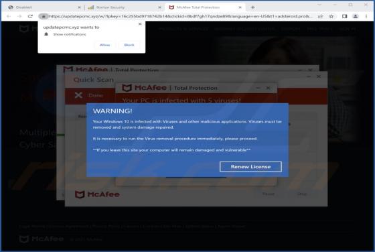Click McAfee logo in page footer
The image size is (375, 252).
tap(42, 239)
